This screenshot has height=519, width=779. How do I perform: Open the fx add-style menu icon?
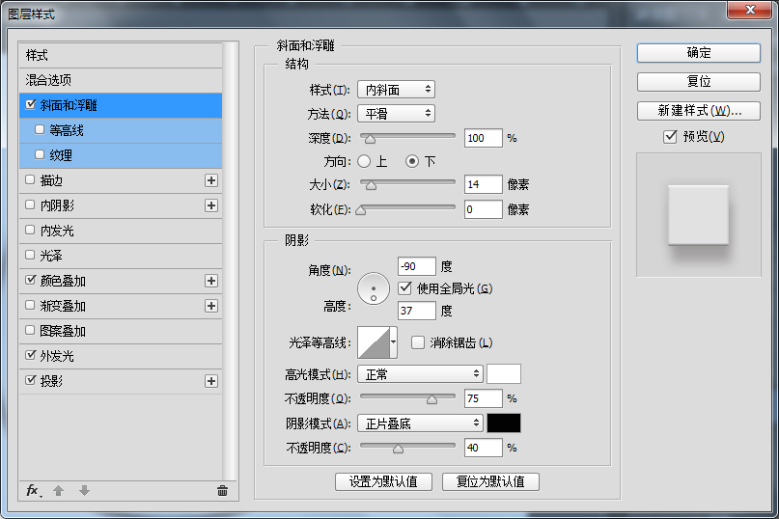point(33,491)
